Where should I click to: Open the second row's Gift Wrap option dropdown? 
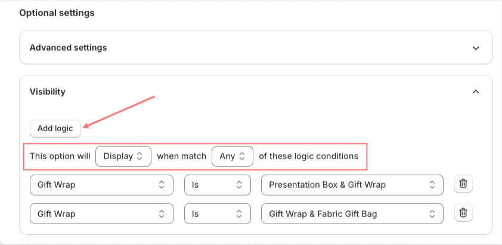pos(101,213)
